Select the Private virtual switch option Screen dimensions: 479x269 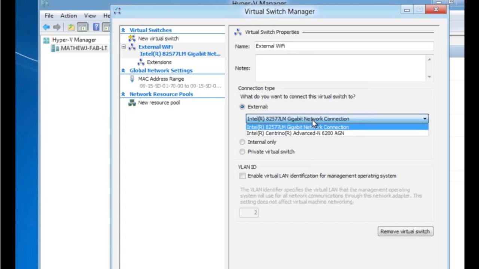point(242,152)
